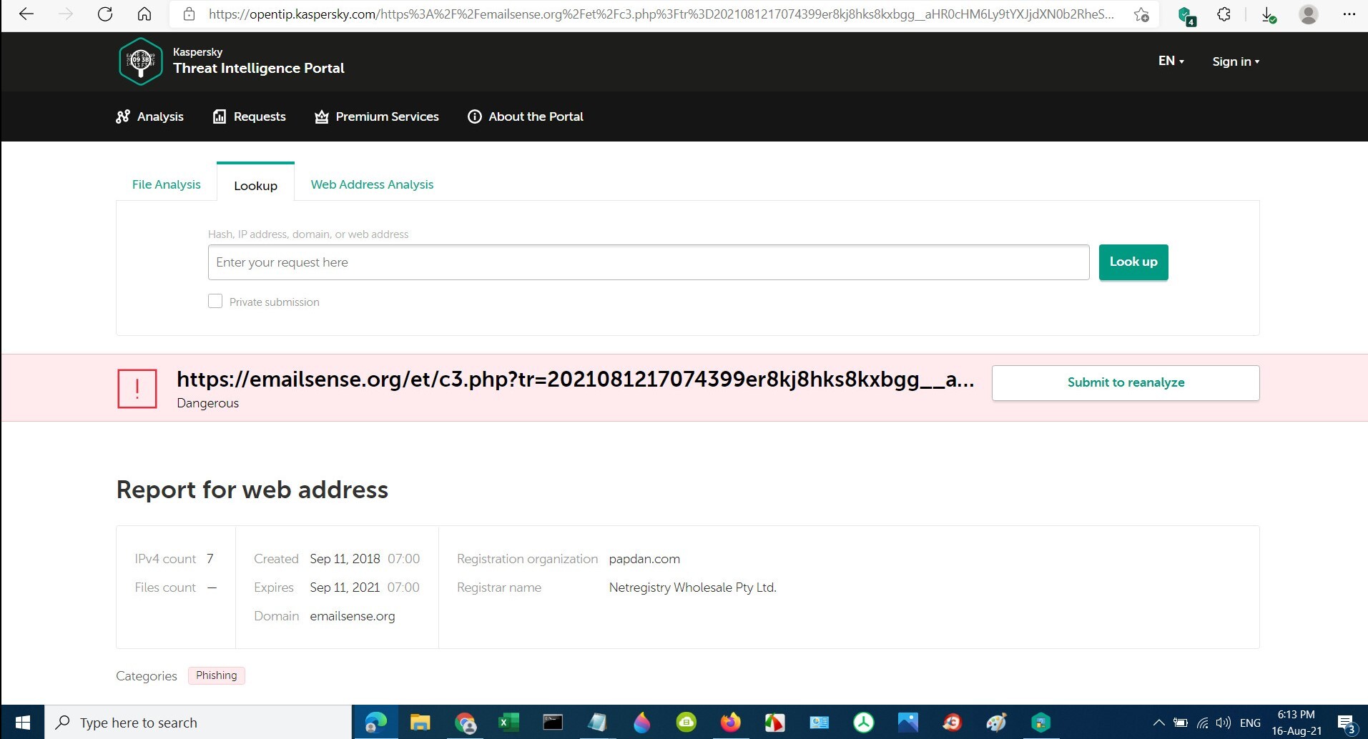Viewport: 1368px width, 739px height.
Task: Open the volume speaker tray icon
Action: click(1224, 723)
